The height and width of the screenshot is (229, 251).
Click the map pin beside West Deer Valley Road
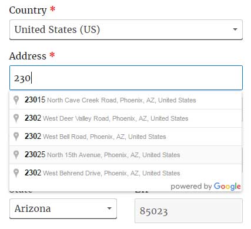[16, 118]
